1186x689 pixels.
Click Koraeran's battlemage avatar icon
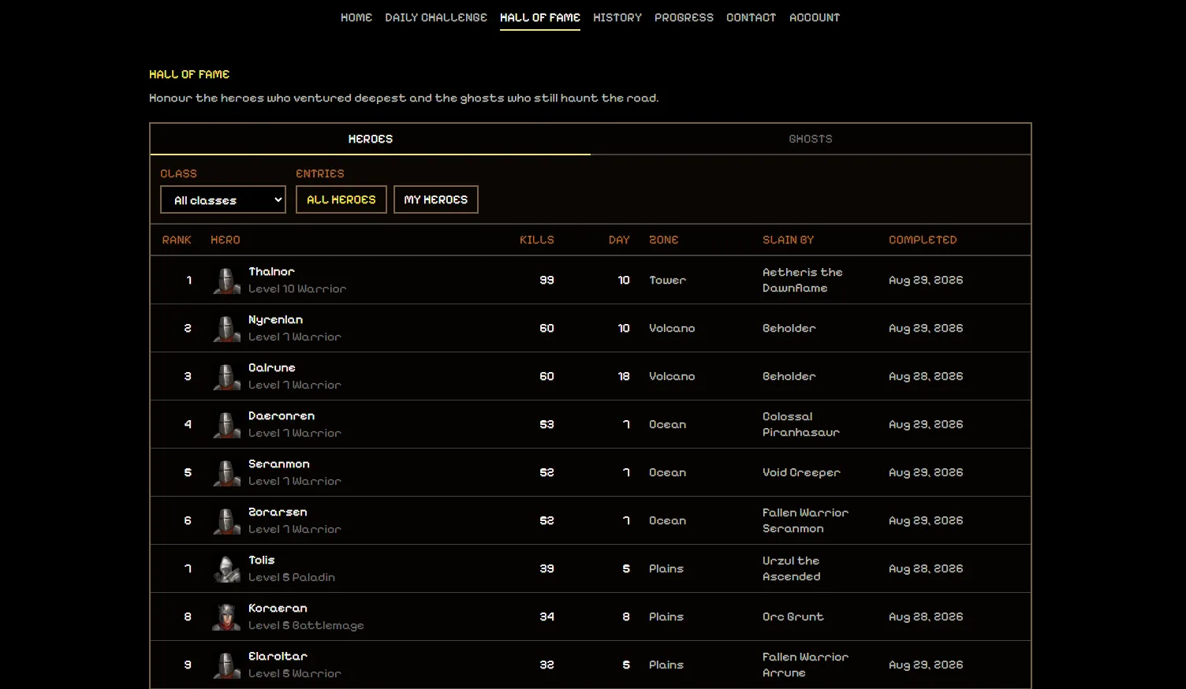[226, 616]
